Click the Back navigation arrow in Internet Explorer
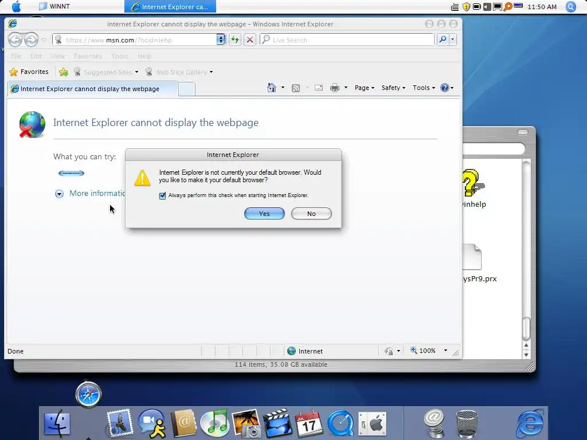The width and height of the screenshot is (587, 440). click(x=15, y=40)
